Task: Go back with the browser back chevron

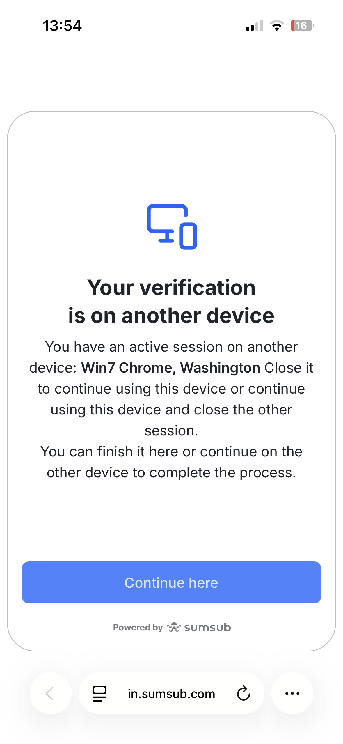Action: coord(50,693)
